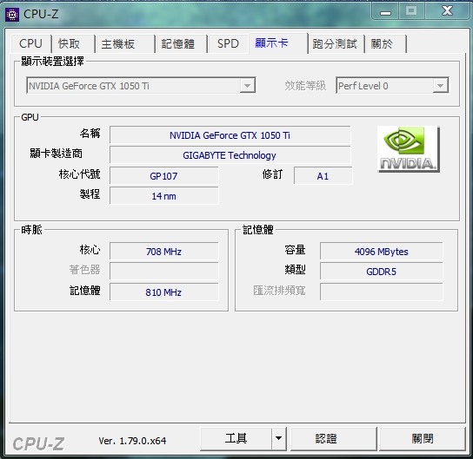Expand the Perf Level 0 dropdown
Viewport: 473px width, 459px height.
[x=440, y=86]
